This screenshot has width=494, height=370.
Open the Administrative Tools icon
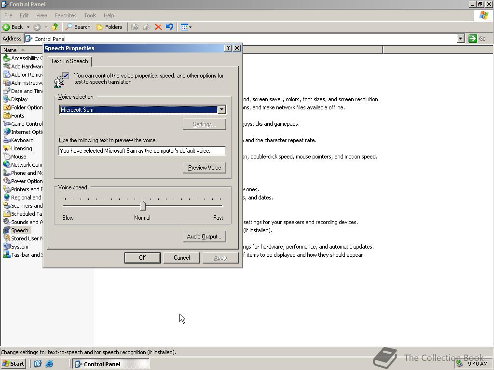pyautogui.click(x=6, y=83)
